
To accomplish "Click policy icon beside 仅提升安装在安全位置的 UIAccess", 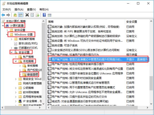I will (49, 73).
